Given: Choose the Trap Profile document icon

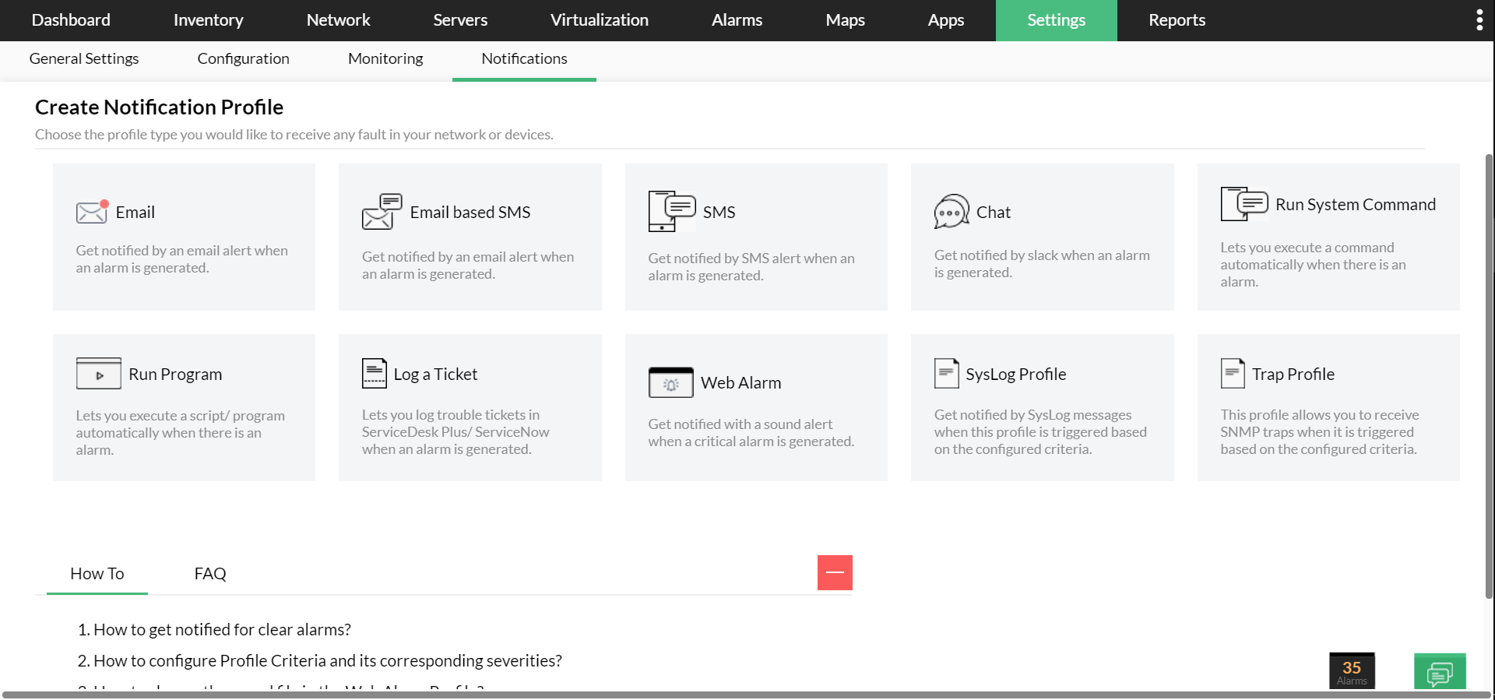Looking at the screenshot, I should (x=1233, y=374).
